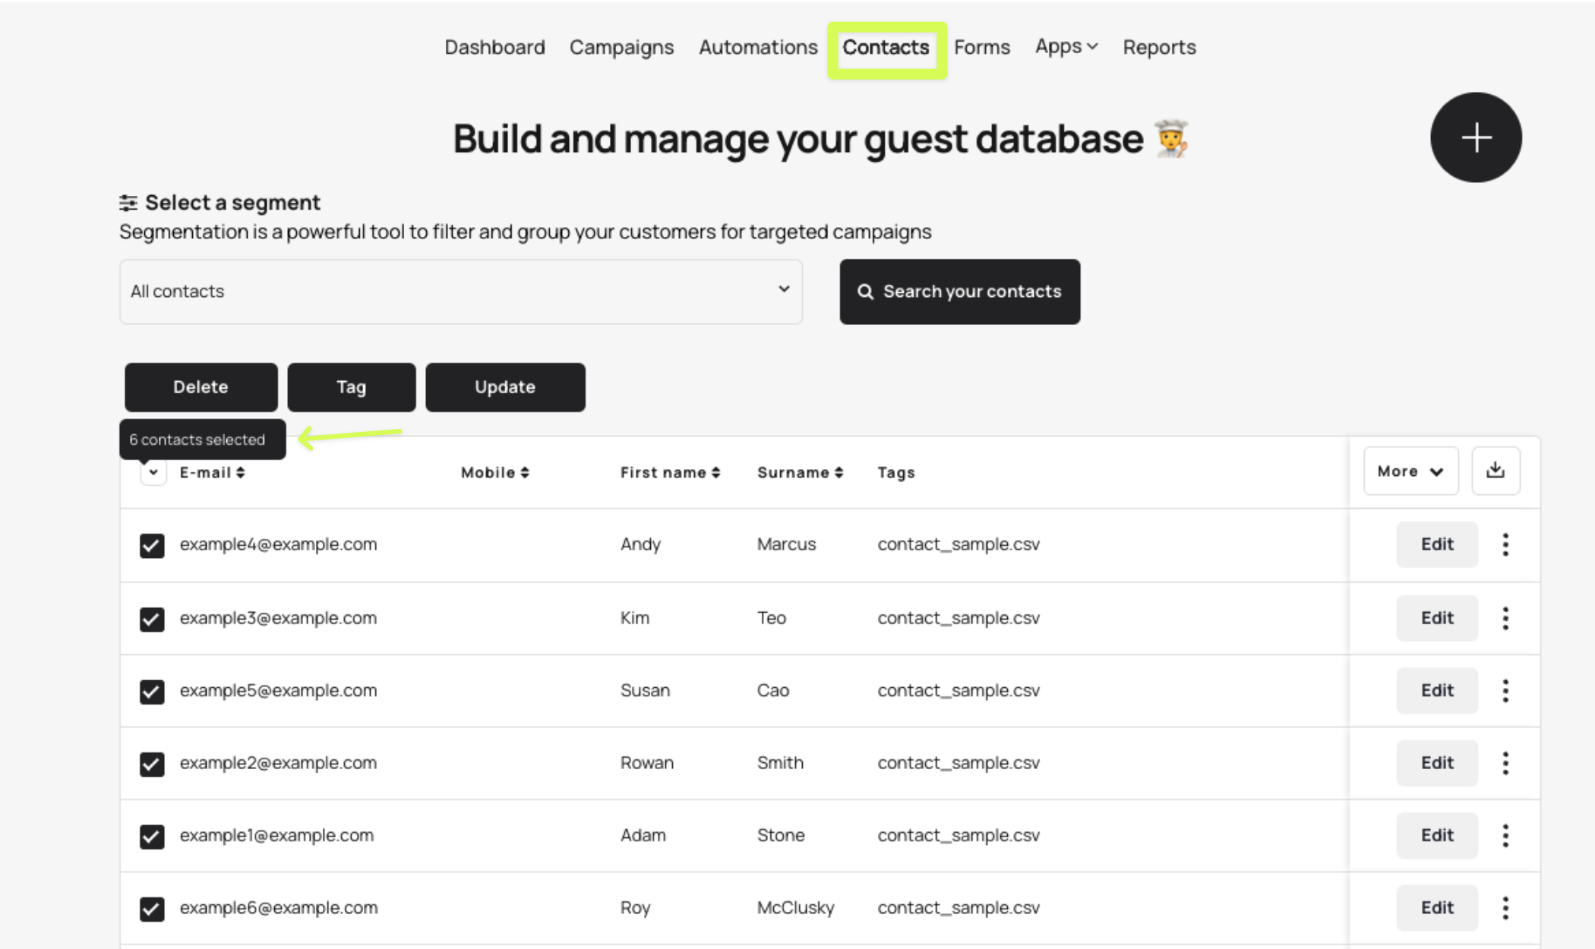Click the Update button
The height and width of the screenshot is (949, 1595).
[x=505, y=387]
